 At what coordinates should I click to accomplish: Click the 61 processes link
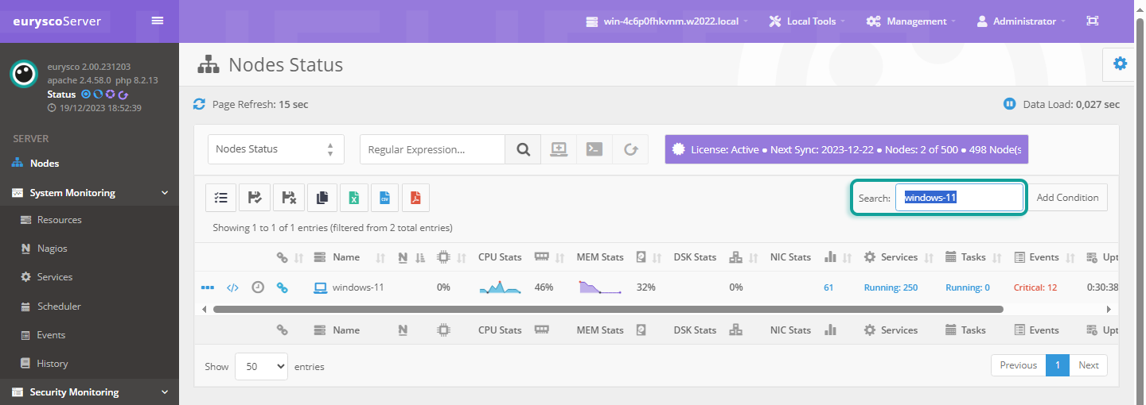coord(828,287)
